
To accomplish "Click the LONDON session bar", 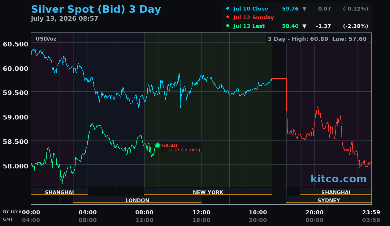I will click(x=137, y=200).
